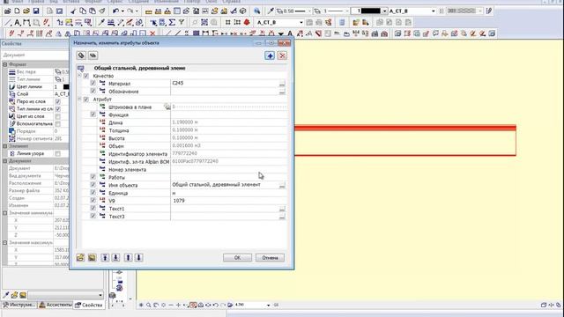Collapse the 'Качество' group in dialog tree
Screen dimensions: 564x317
click(x=79, y=76)
